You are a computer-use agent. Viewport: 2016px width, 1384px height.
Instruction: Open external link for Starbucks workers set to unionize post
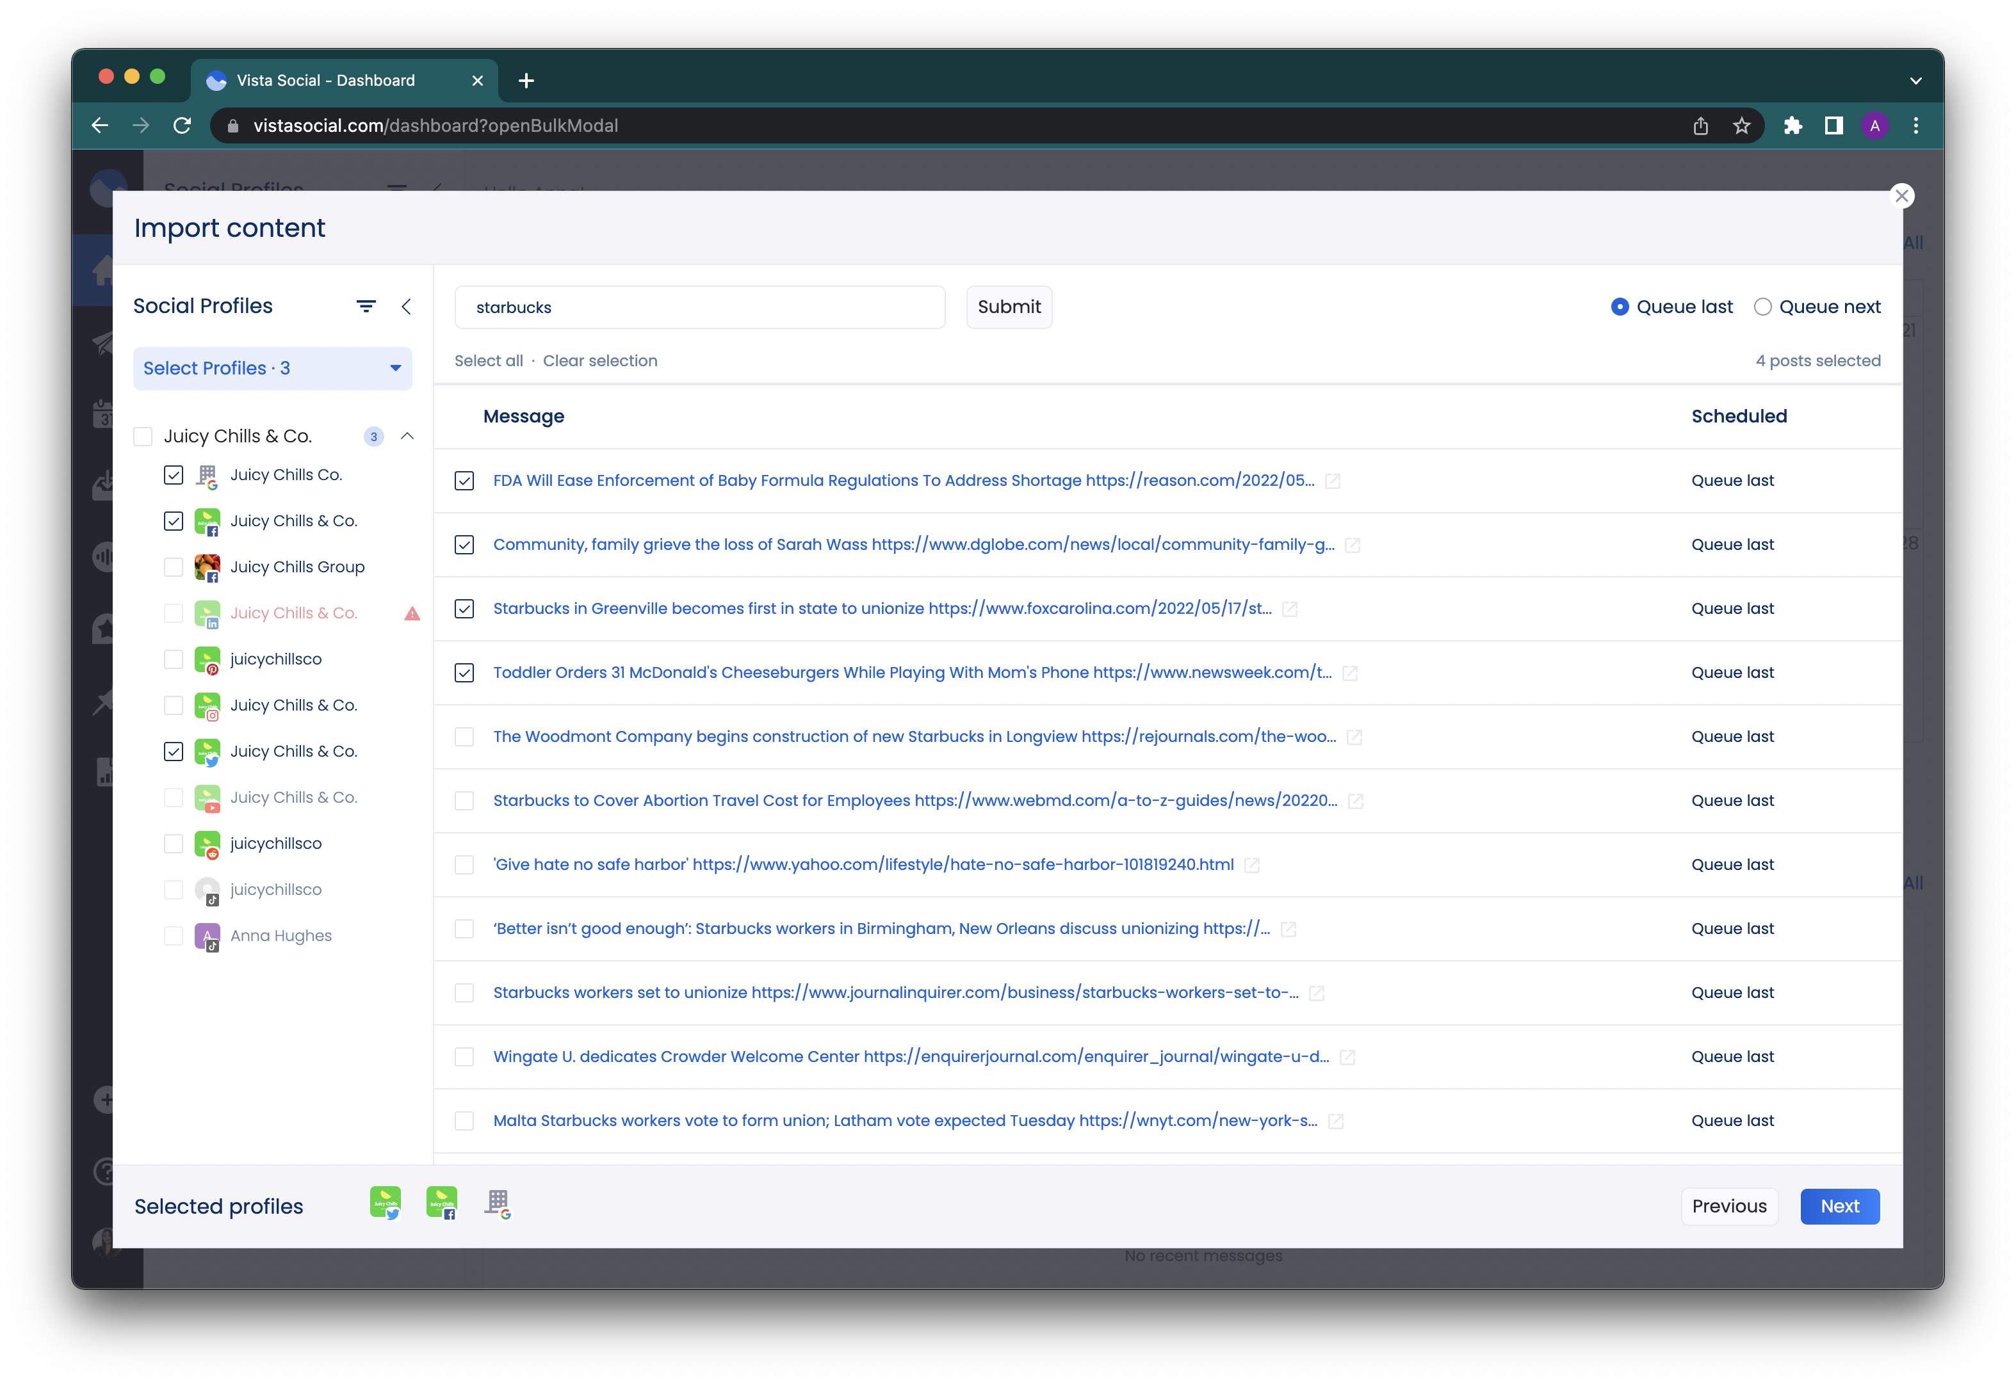coord(1317,994)
